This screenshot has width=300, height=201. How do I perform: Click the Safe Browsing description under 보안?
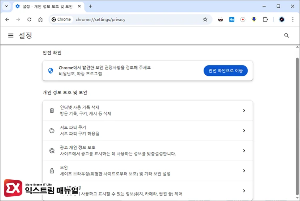pos(115,174)
